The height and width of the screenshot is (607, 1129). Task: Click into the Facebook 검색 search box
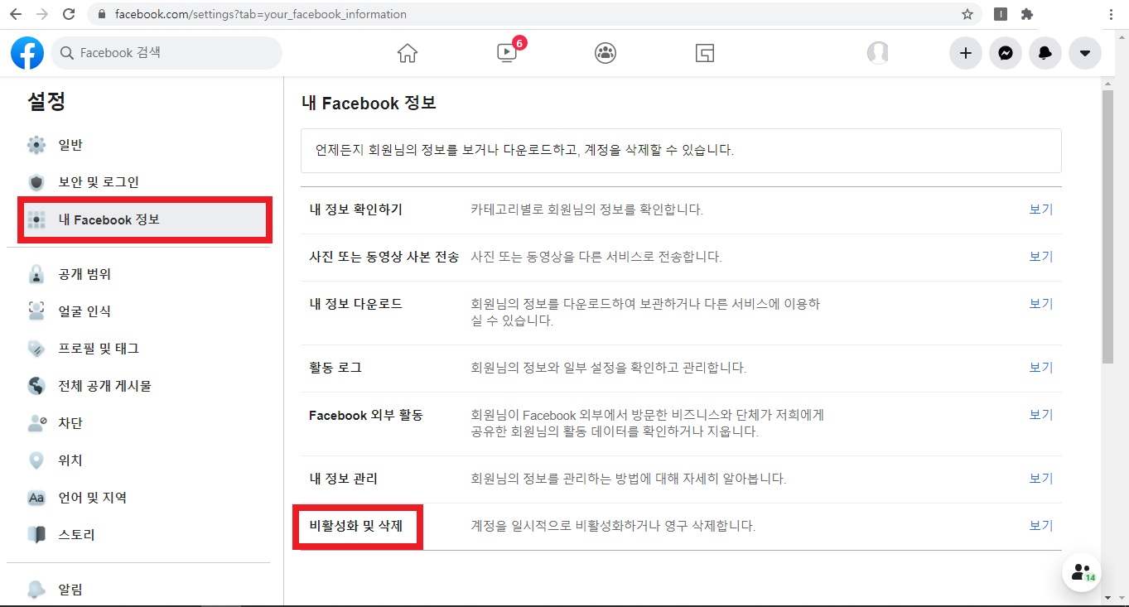[166, 53]
